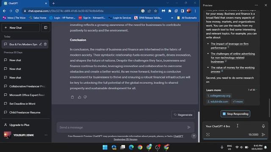Click the image search icon in Preview input

[208, 135]
